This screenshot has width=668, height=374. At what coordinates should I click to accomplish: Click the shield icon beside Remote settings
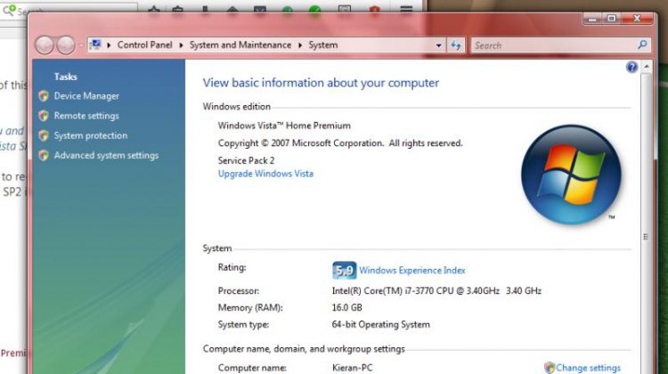[44, 116]
